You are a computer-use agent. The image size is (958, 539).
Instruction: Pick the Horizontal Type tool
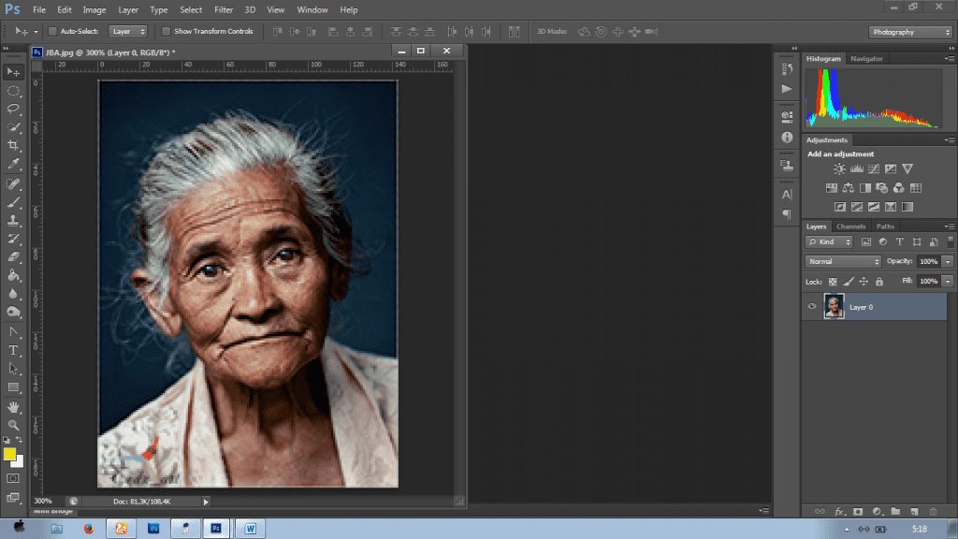tap(14, 350)
